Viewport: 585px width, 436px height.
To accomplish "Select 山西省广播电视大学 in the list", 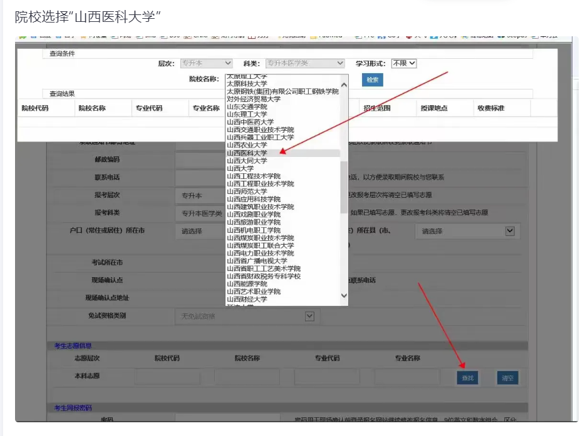I will 257,261.
